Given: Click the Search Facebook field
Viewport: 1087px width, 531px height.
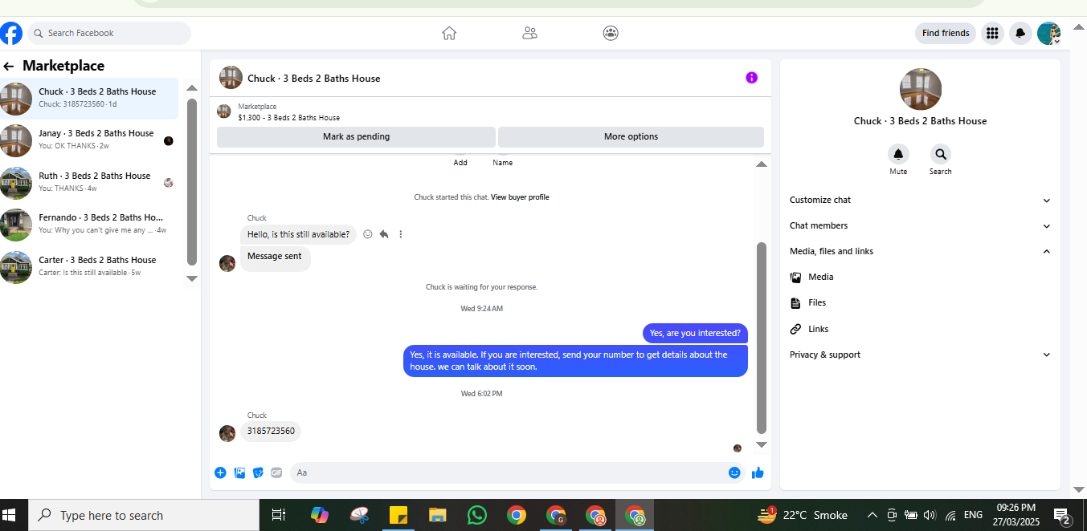Looking at the screenshot, I should (x=109, y=33).
